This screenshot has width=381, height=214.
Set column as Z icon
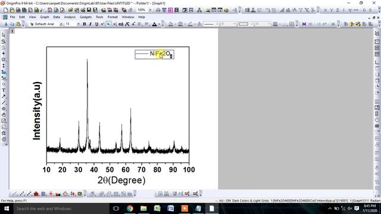[x=338, y=10]
